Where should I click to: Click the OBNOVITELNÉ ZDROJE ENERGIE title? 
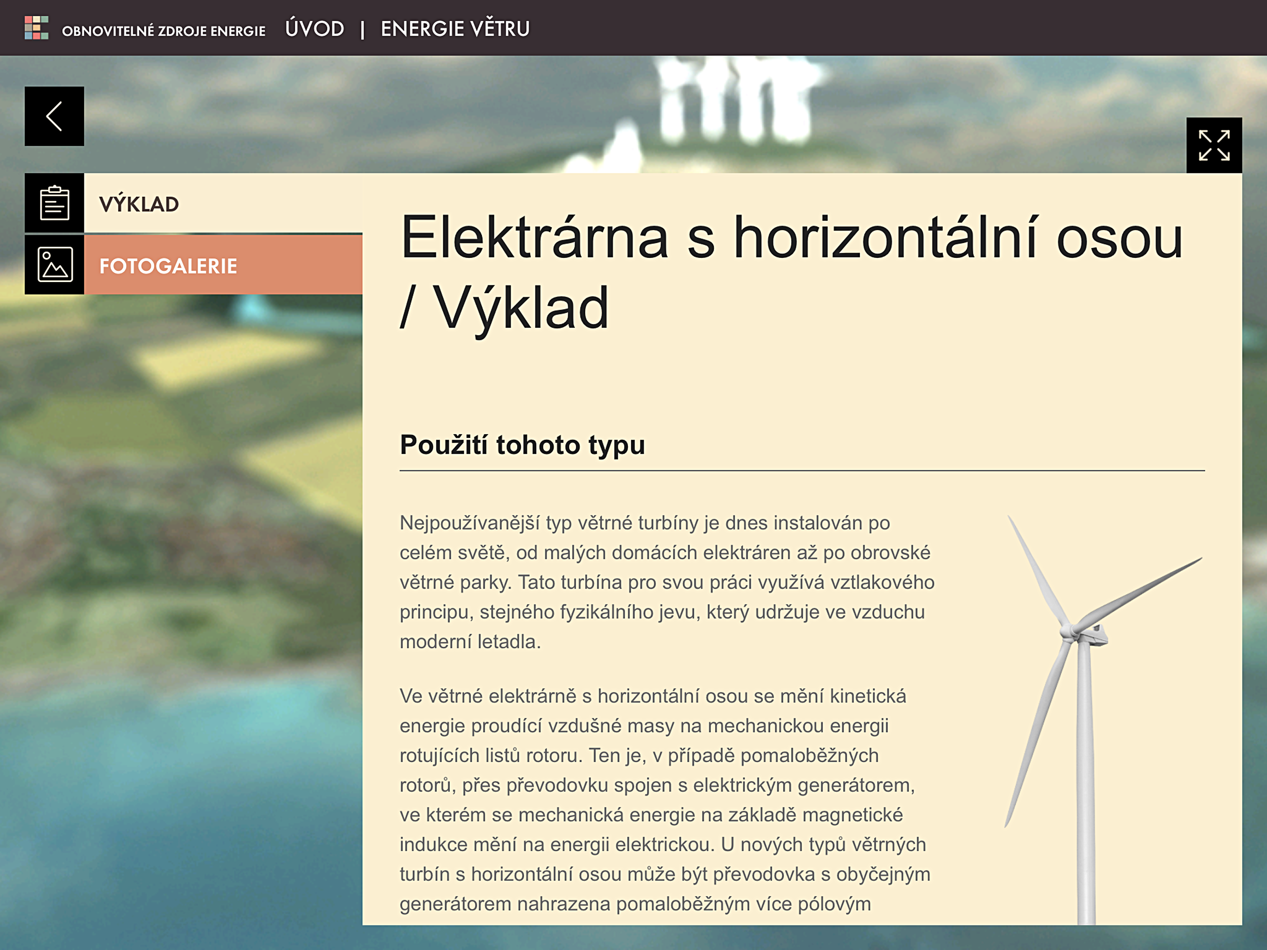[163, 31]
